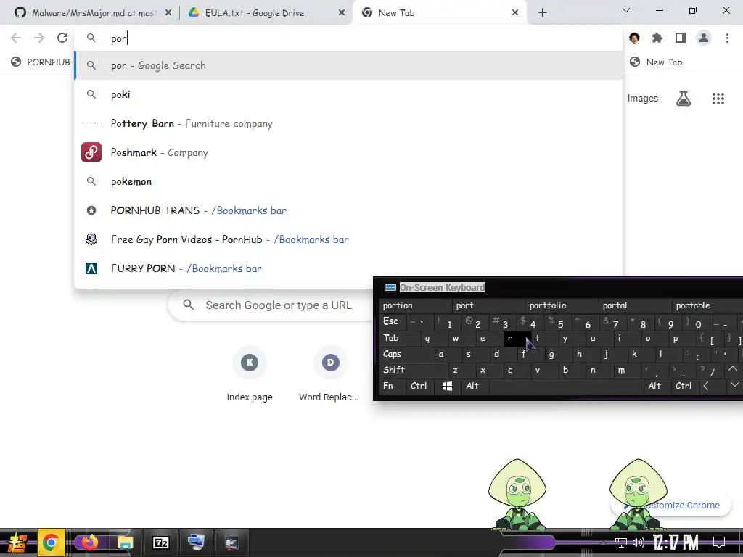Click the down arrow key on on-screen keyboard
The image size is (743, 557).
pyautogui.click(x=734, y=386)
